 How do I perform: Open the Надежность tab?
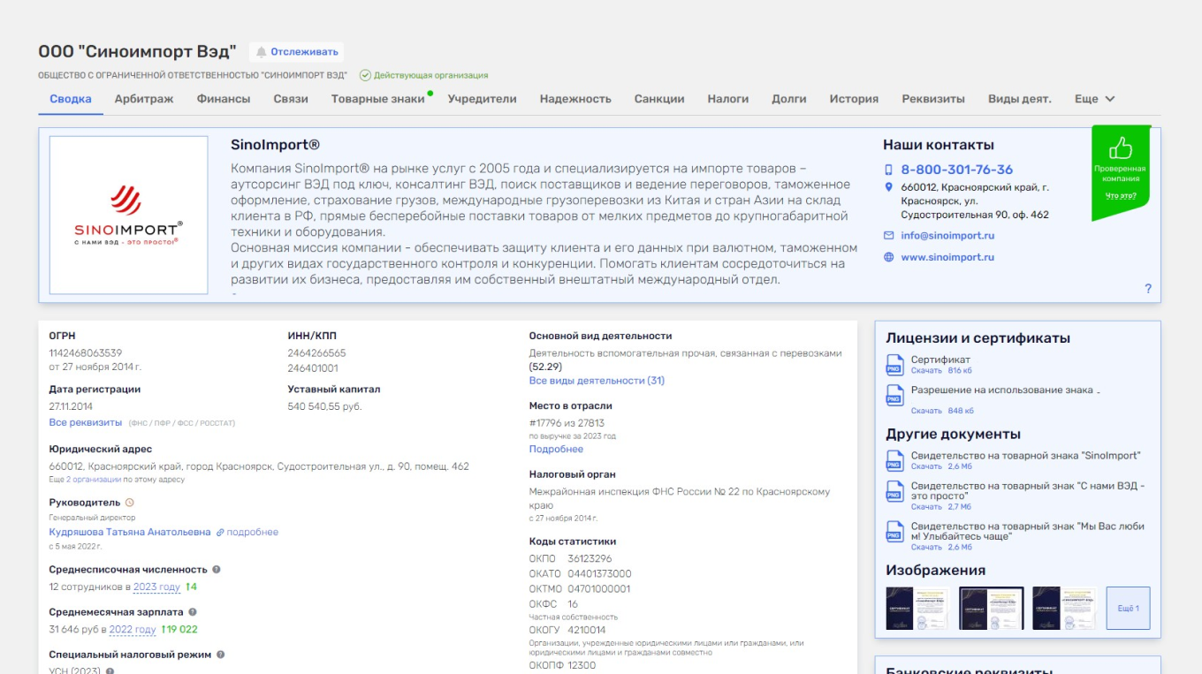tap(577, 99)
